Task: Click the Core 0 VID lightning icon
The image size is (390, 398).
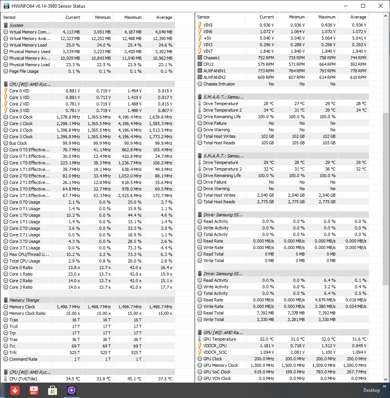Action: pos(6,90)
